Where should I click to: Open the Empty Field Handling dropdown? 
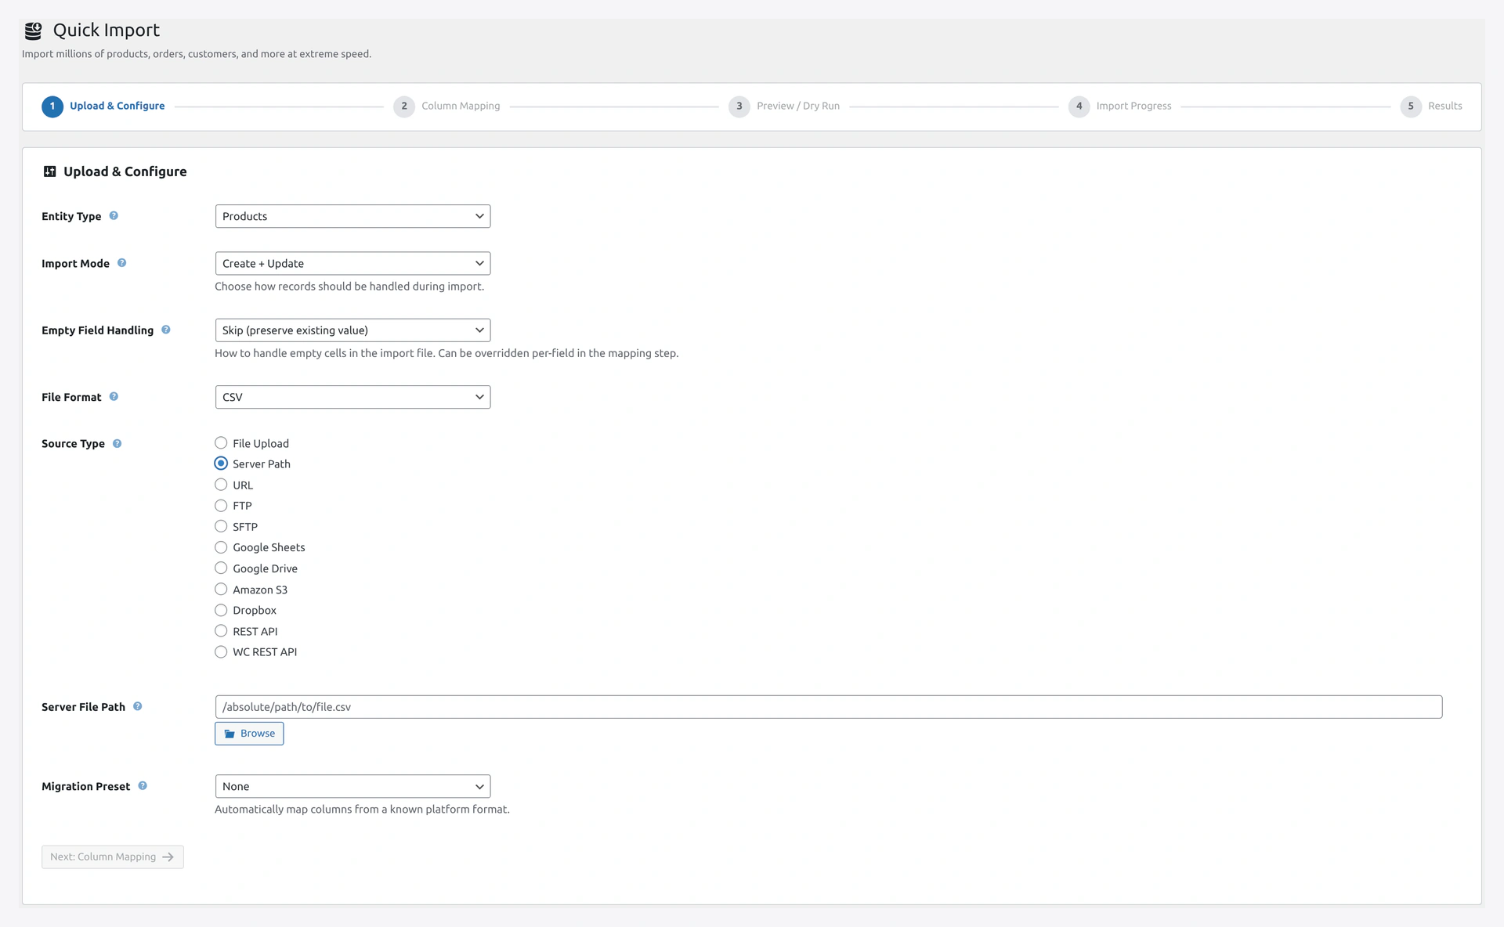tap(352, 330)
